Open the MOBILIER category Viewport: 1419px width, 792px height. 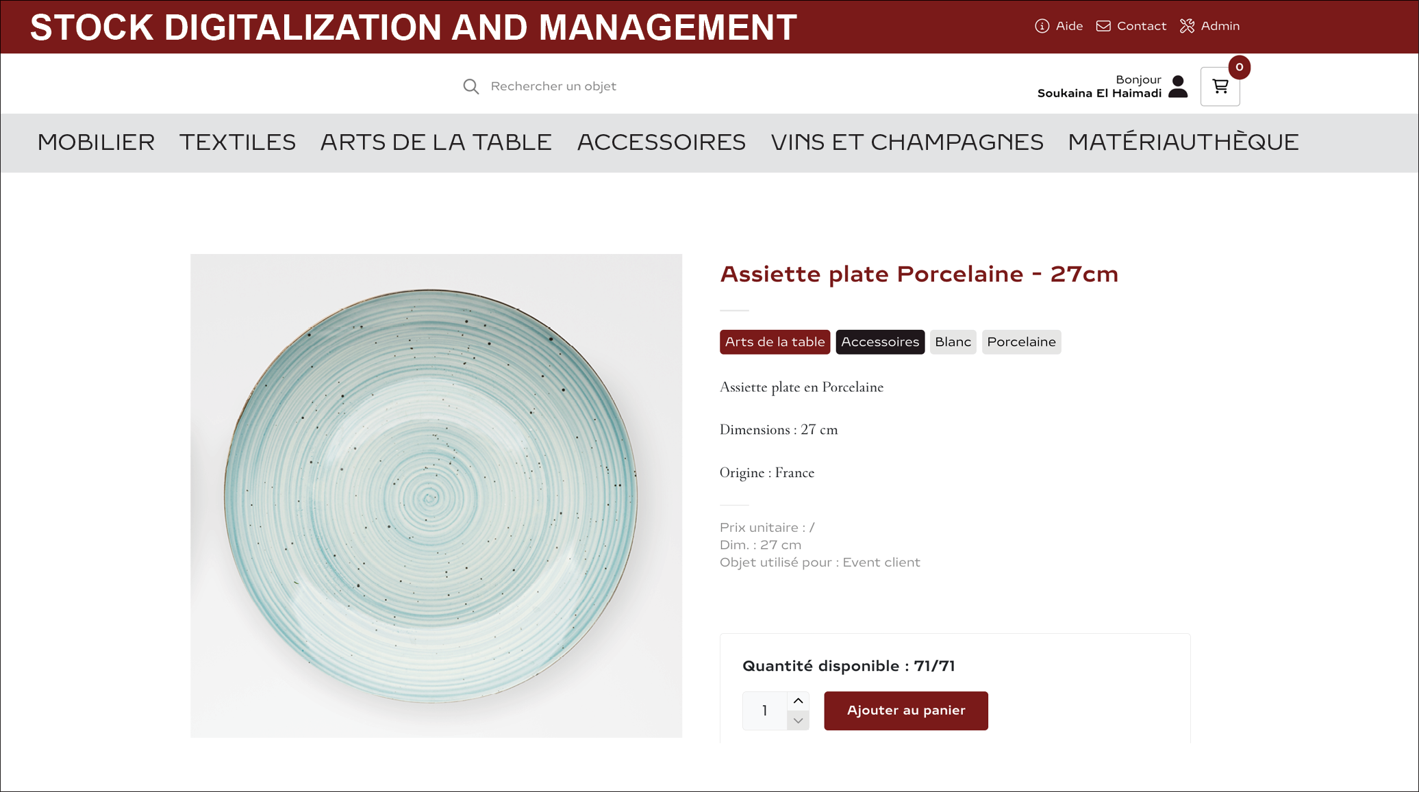tap(96, 142)
